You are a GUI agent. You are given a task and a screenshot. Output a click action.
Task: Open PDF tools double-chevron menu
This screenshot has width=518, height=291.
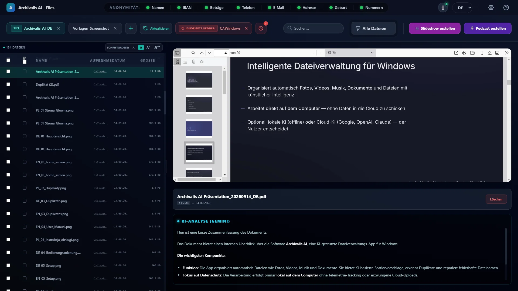pos(507,53)
